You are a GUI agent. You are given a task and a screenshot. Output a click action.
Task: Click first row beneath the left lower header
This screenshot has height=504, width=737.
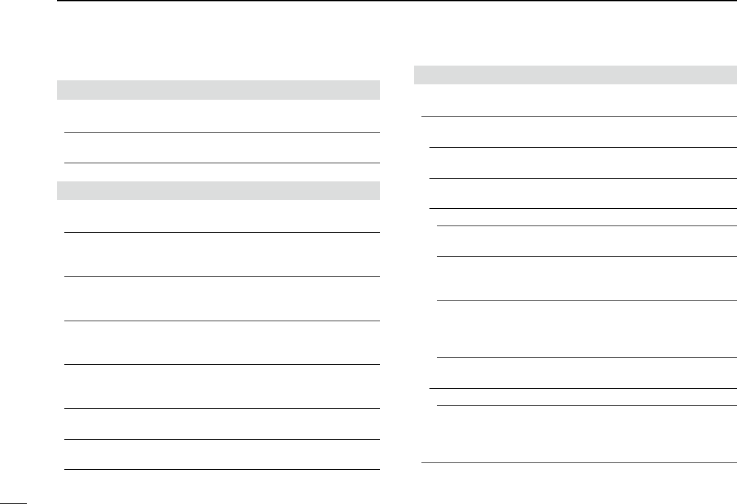coord(221,216)
